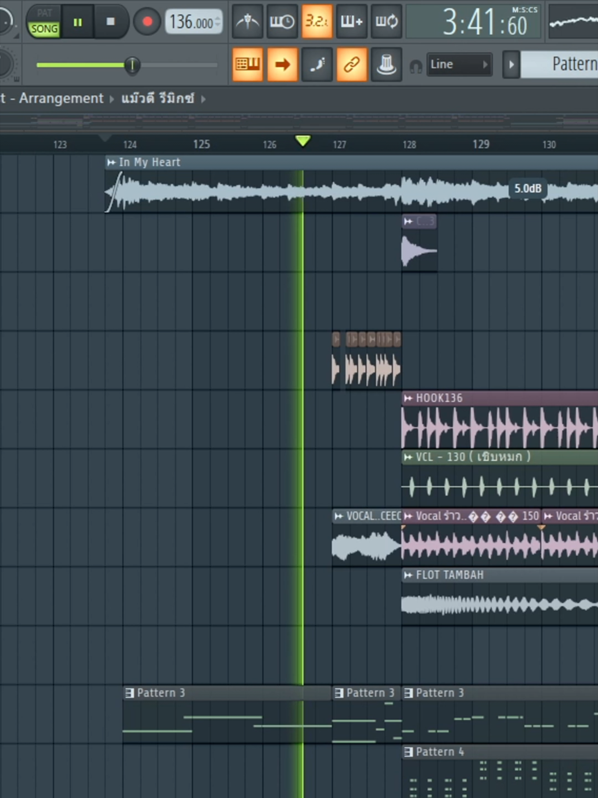Open the VCL - 130 clip menu
Viewport: 598px width, 798px height.
pyautogui.click(x=408, y=457)
